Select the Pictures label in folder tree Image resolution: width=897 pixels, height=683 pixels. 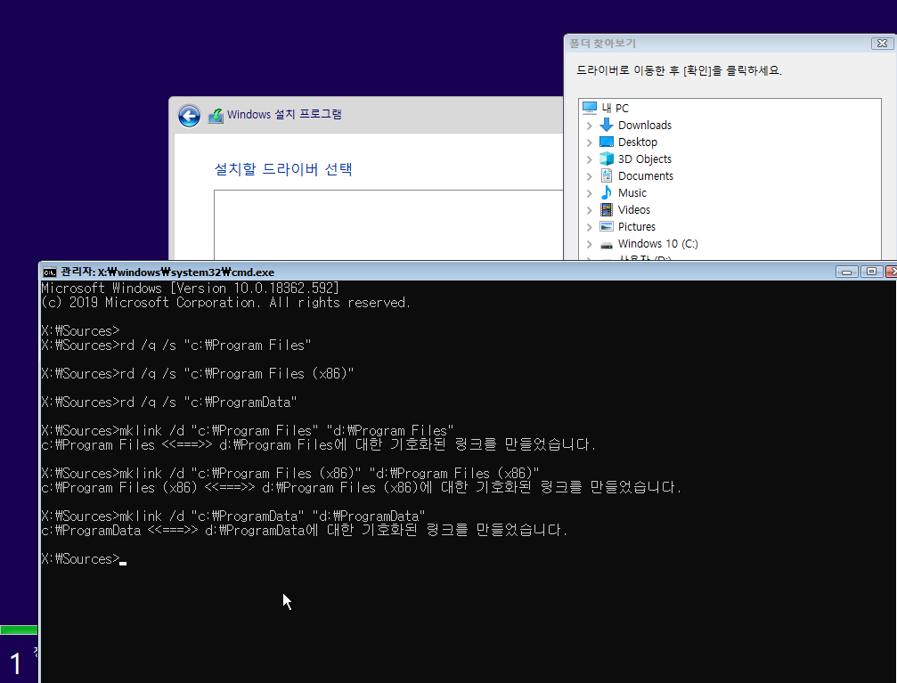coord(637,226)
